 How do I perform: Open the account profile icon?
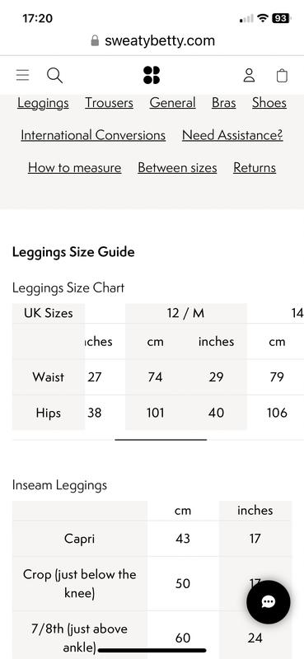[x=249, y=75]
